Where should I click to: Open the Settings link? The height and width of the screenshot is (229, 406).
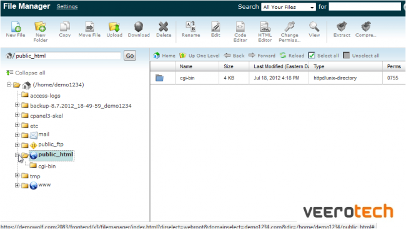pyautogui.click(x=67, y=6)
